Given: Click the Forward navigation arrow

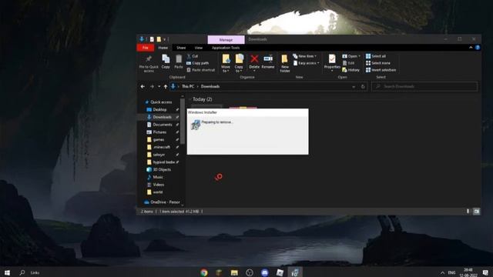Looking at the screenshot, I should click(x=152, y=86).
